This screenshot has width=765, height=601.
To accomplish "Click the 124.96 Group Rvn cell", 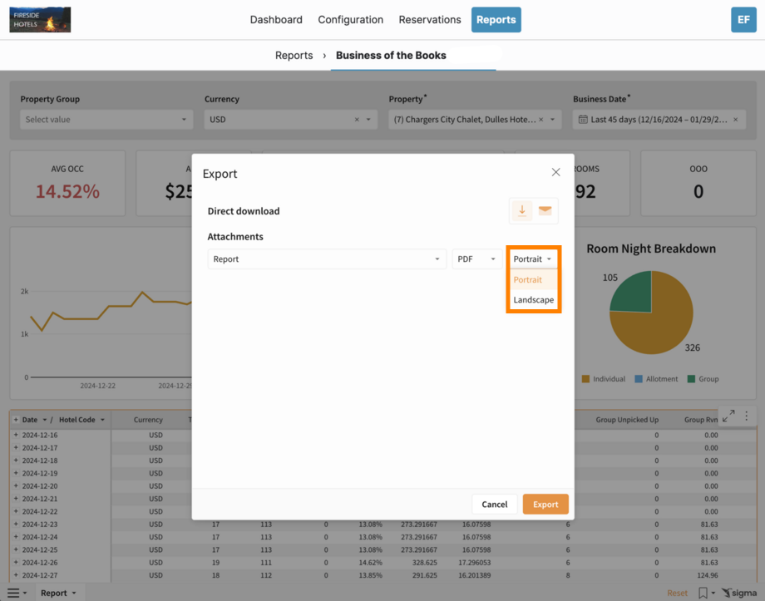I will tap(709, 575).
